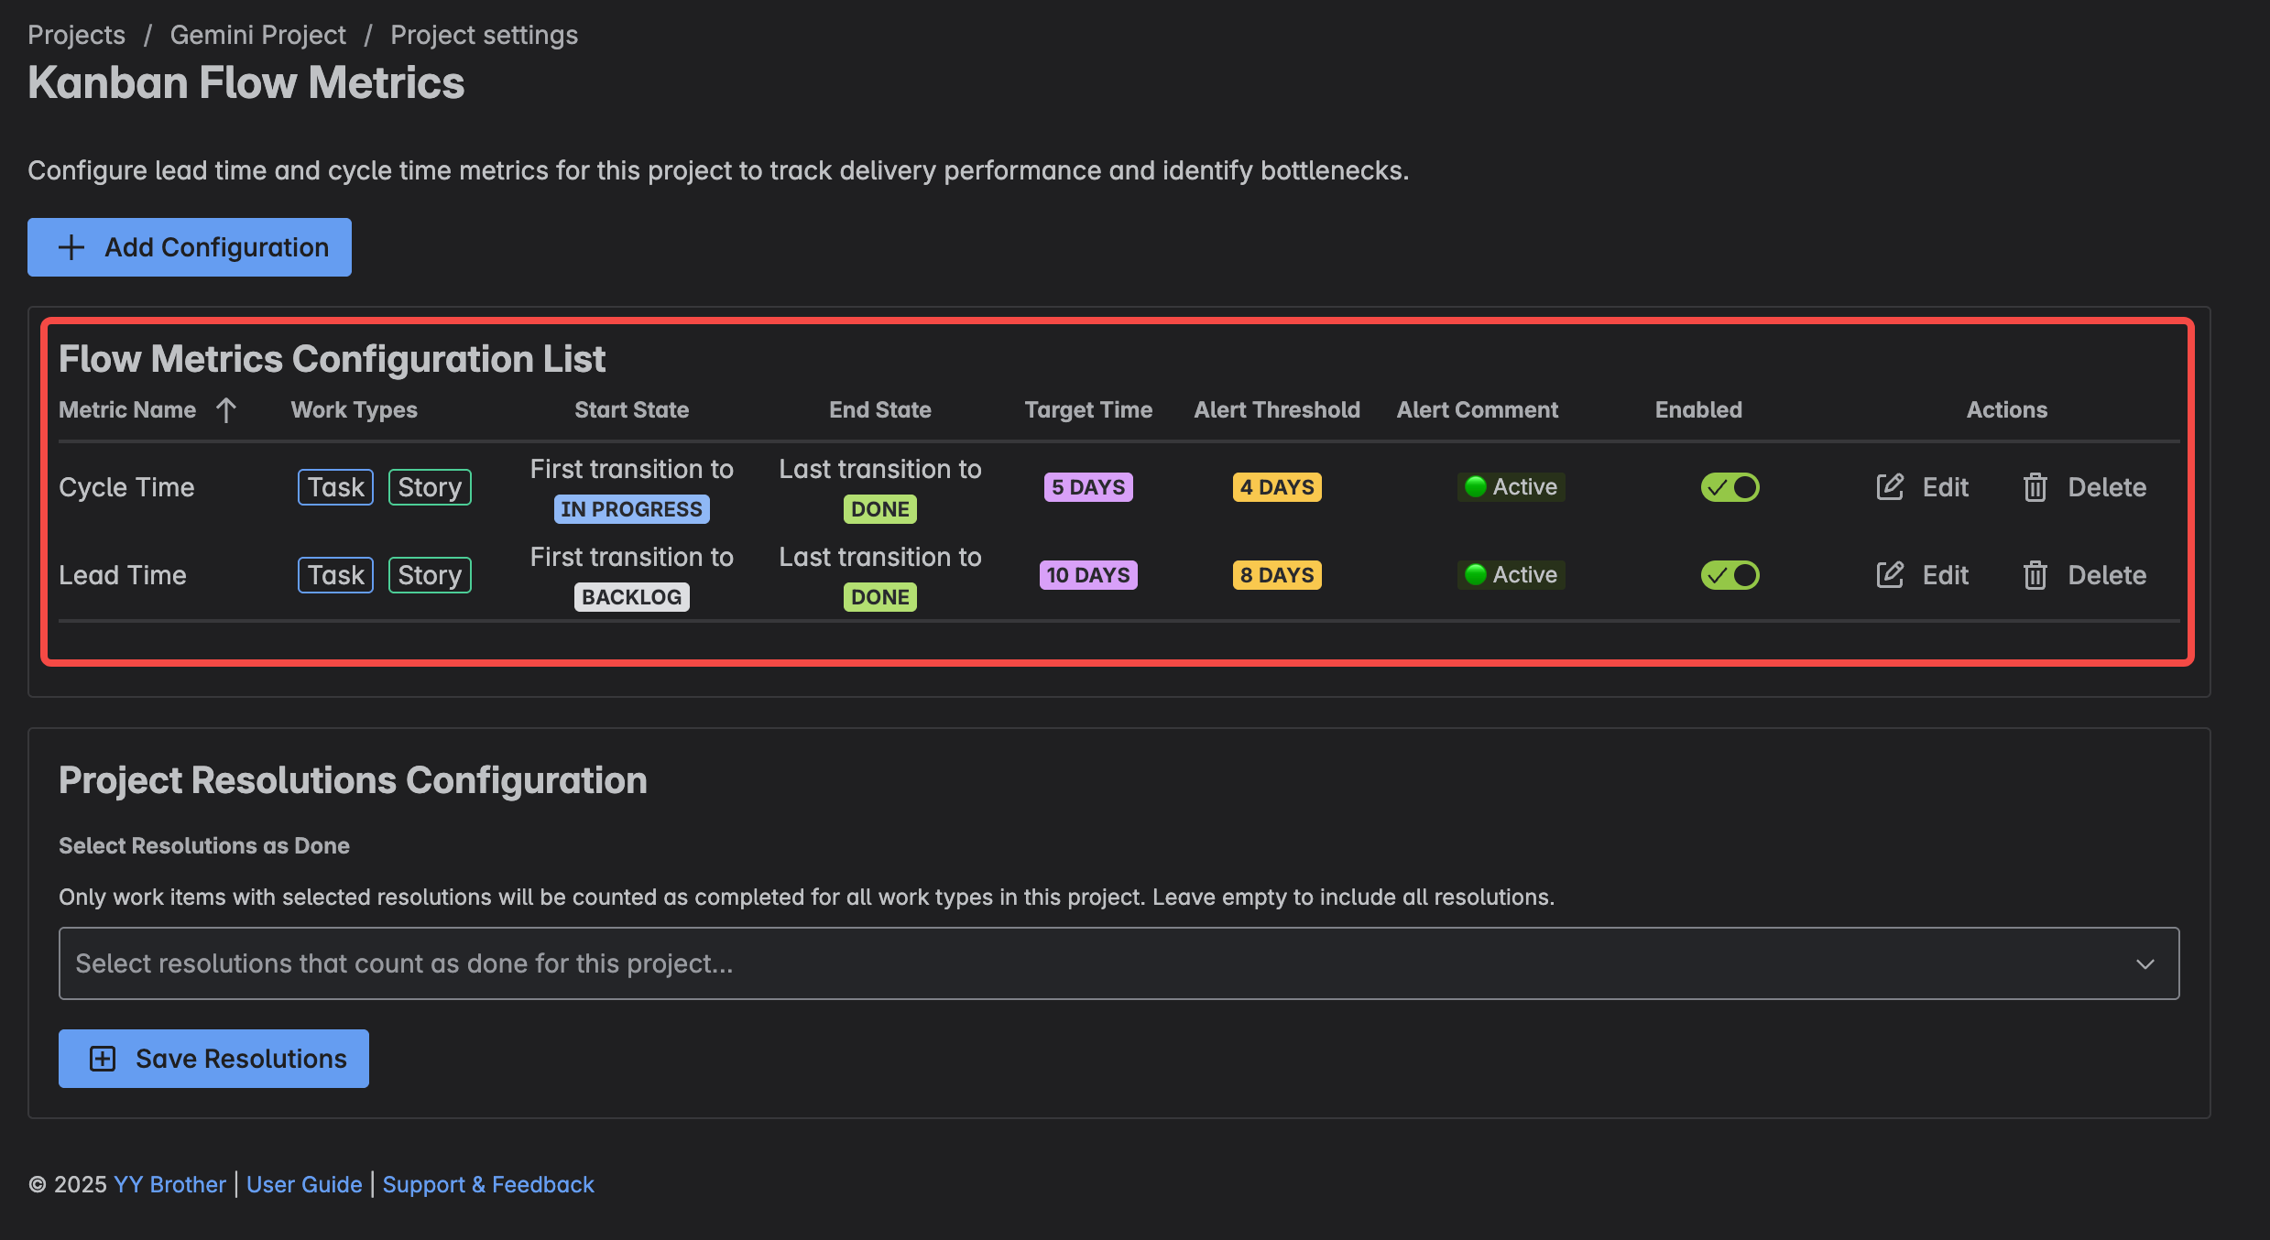Screen dimensions: 2270x1240
Task: Click the trash icon to delete Lead Time
Action: (x=2035, y=574)
